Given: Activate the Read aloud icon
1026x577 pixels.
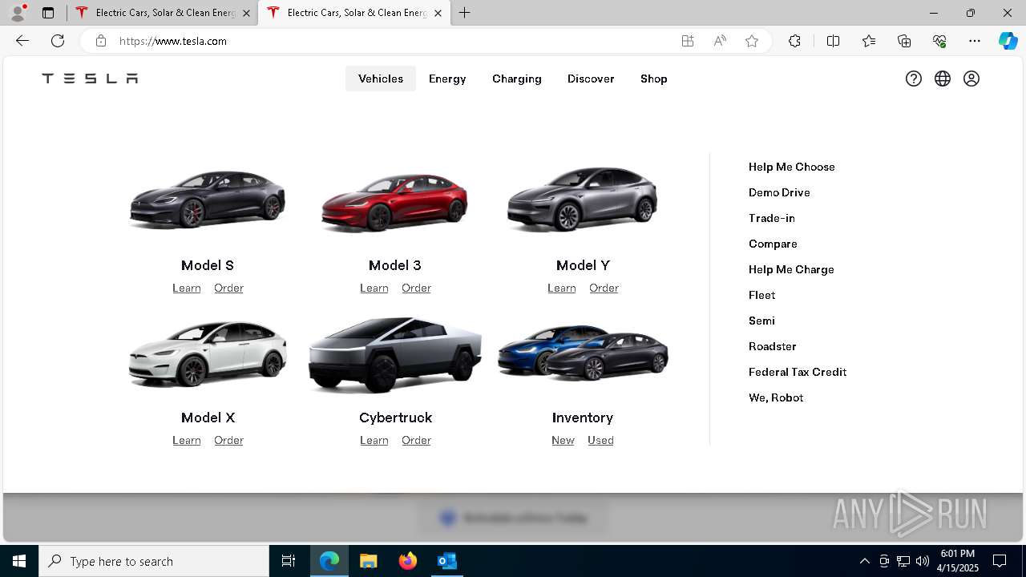Looking at the screenshot, I should [720, 41].
